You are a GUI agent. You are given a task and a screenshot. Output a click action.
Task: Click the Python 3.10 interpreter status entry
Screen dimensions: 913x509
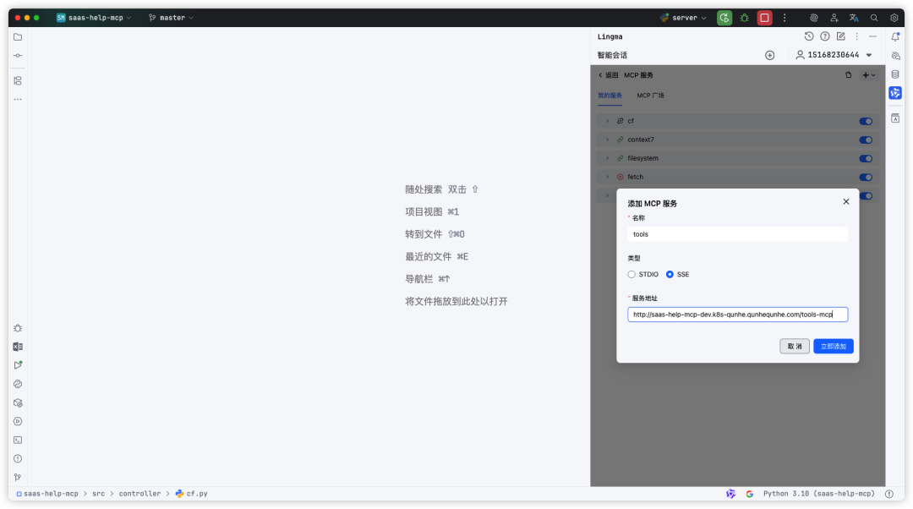[x=818, y=494]
